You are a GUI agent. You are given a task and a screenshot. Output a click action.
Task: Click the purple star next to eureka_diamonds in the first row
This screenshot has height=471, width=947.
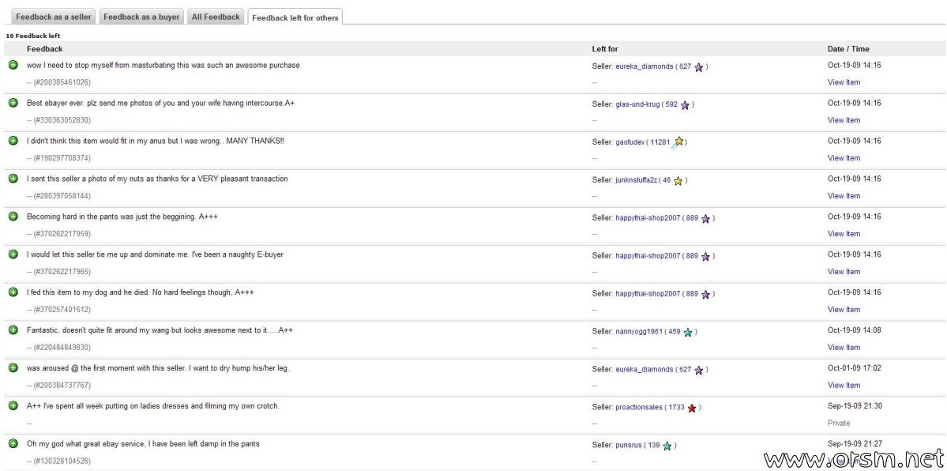(698, 67)
